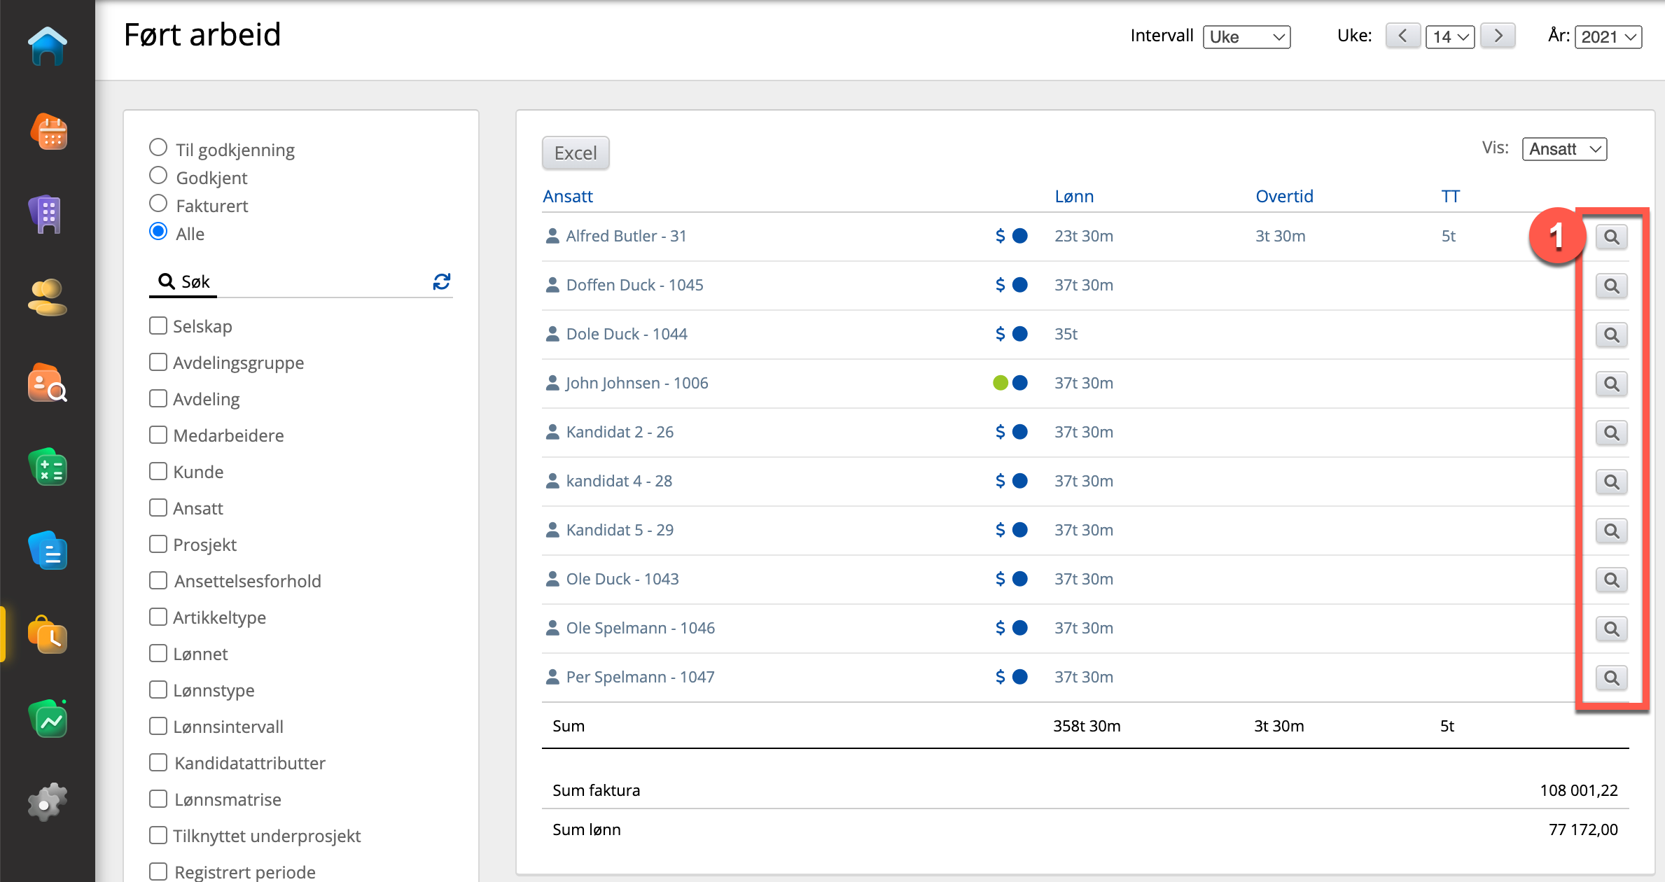Click the purple building sidebar icon
Viewport: 1665px width, 882px height.
[x=48, y=214]
